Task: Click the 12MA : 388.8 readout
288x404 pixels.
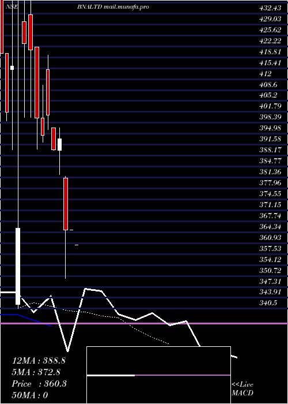Action: coord(39,361)
